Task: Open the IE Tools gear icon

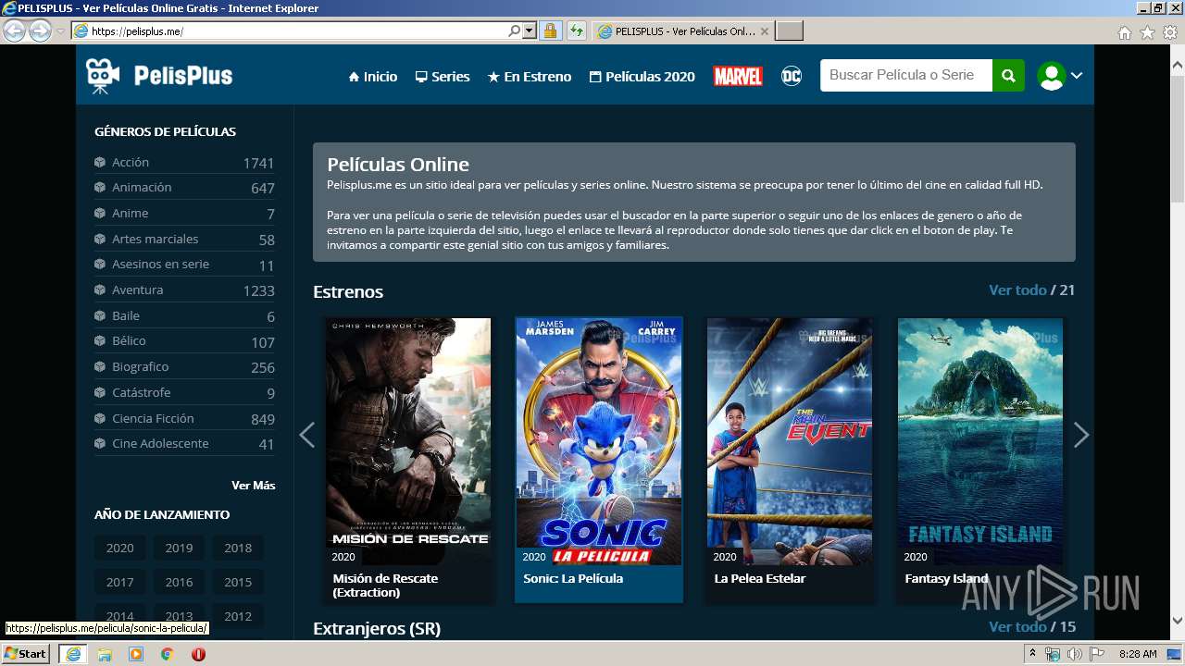Action: [1170, 32]
